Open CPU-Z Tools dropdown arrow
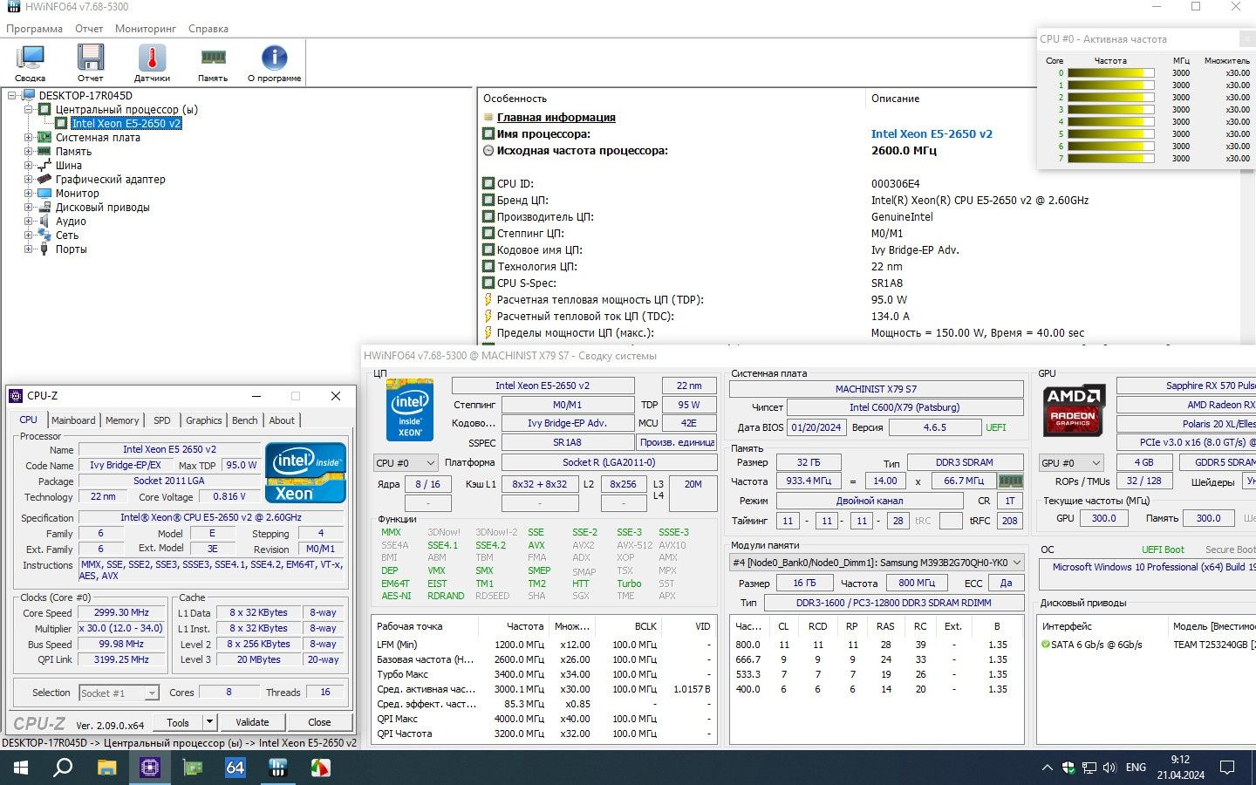 pos(209,722)
